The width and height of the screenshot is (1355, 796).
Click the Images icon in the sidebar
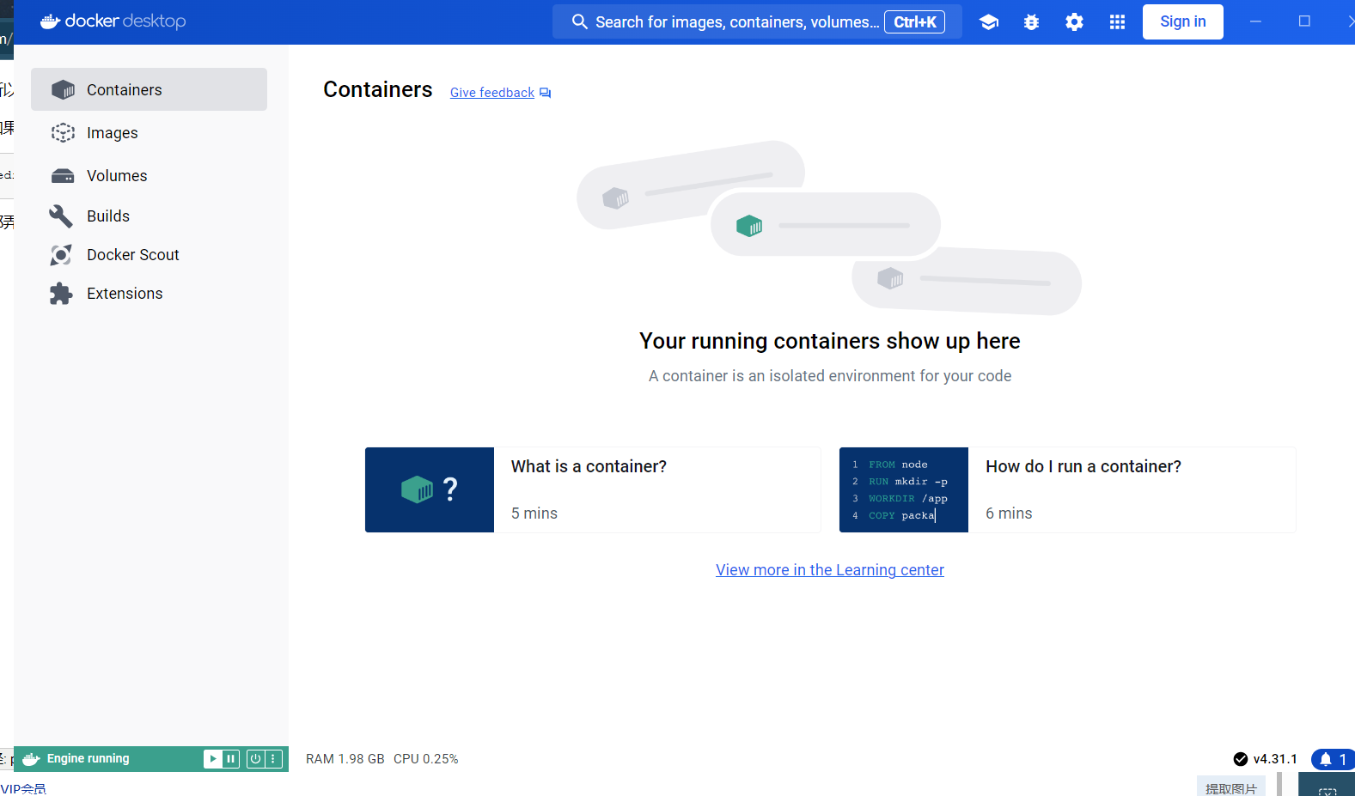pyautogui.click(x=63, y=133)
